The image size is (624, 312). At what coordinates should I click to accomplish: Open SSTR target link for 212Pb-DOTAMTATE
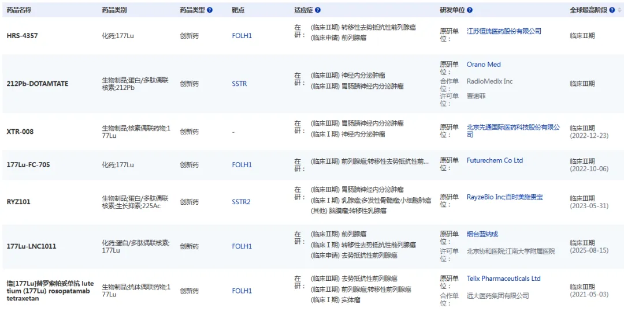[x=239, y=84]
